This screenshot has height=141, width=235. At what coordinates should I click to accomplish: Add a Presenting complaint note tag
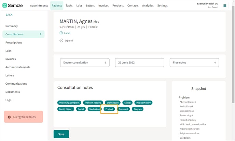click(x=69, y=103)
